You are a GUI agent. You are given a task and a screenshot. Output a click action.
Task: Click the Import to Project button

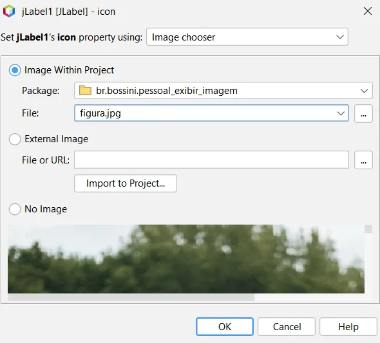coord(126,183)
